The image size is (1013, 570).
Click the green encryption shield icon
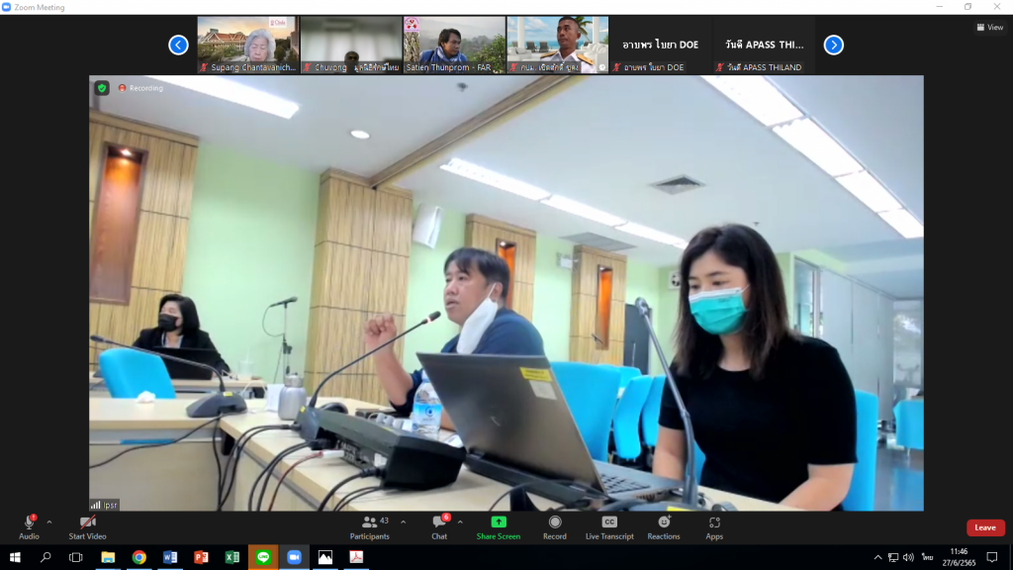point(102,88)
